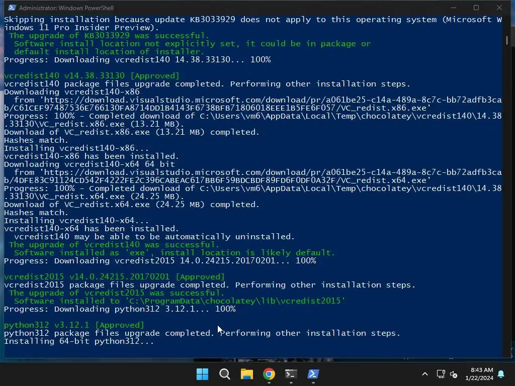Click 'vcredist140-x86 has been installed.' line

point(92,156)
